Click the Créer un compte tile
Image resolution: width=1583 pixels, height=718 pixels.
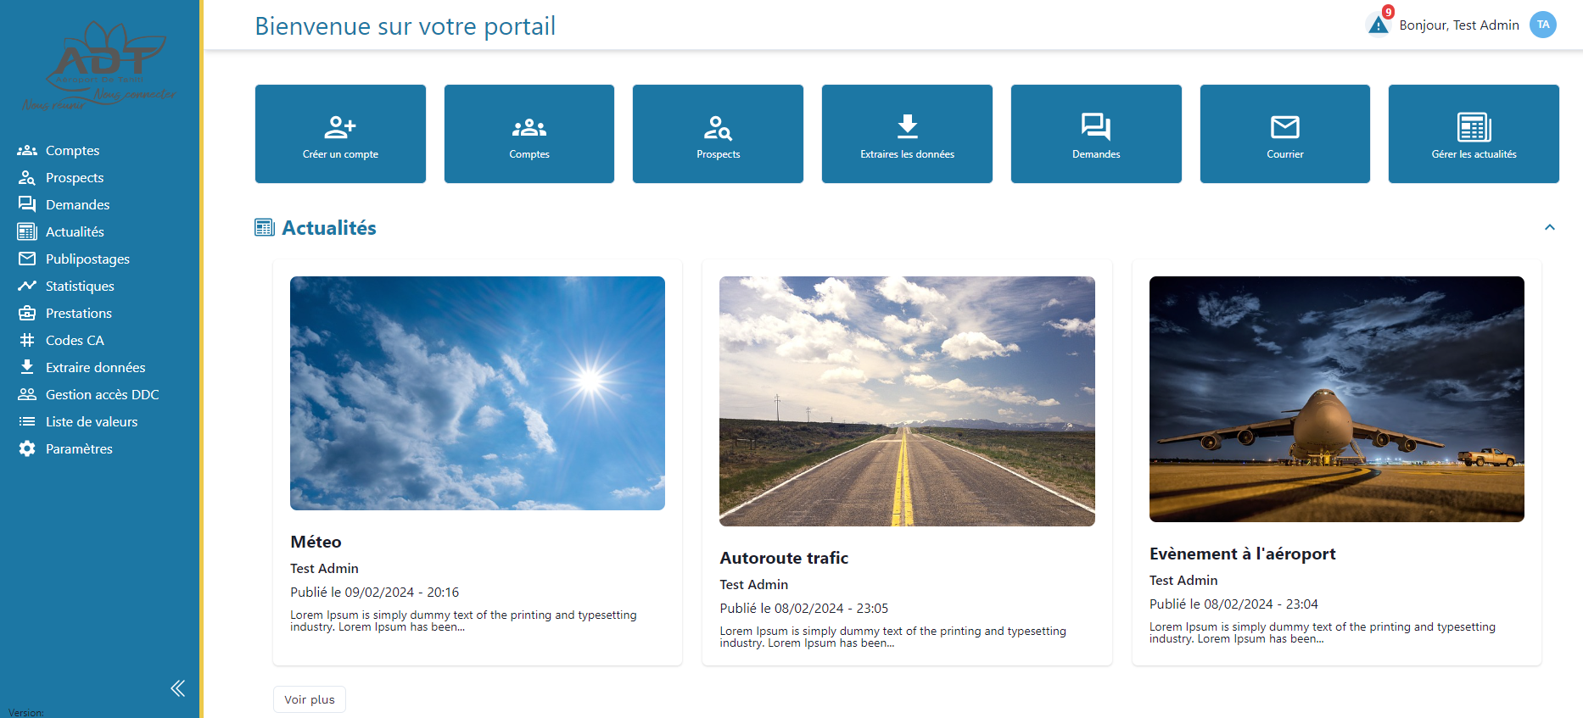pyautogui.click(x=340, y=134)
